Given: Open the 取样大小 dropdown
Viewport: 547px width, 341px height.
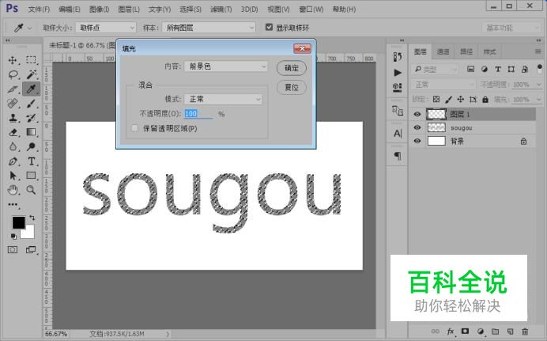Looking at the screenshot, I should tap(106, 27).
